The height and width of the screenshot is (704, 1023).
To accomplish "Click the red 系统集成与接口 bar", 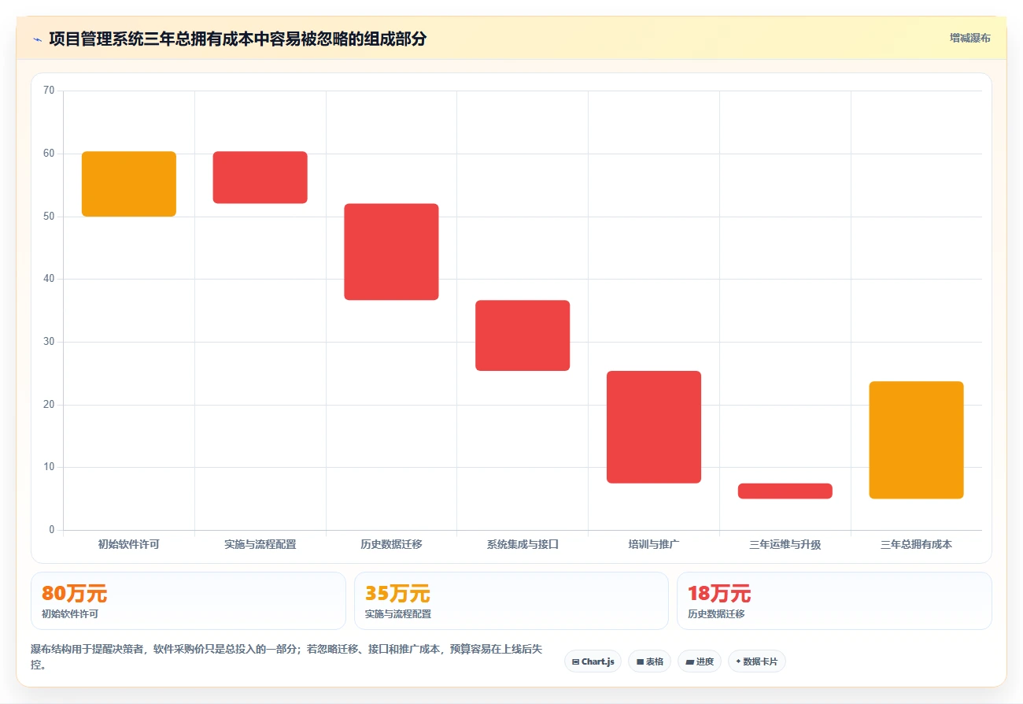I will [523, 335].
